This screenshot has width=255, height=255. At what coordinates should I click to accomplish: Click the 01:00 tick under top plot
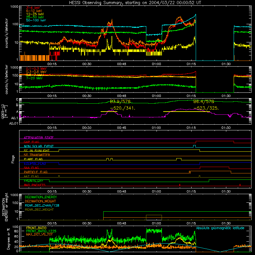(x=157, y=64)
